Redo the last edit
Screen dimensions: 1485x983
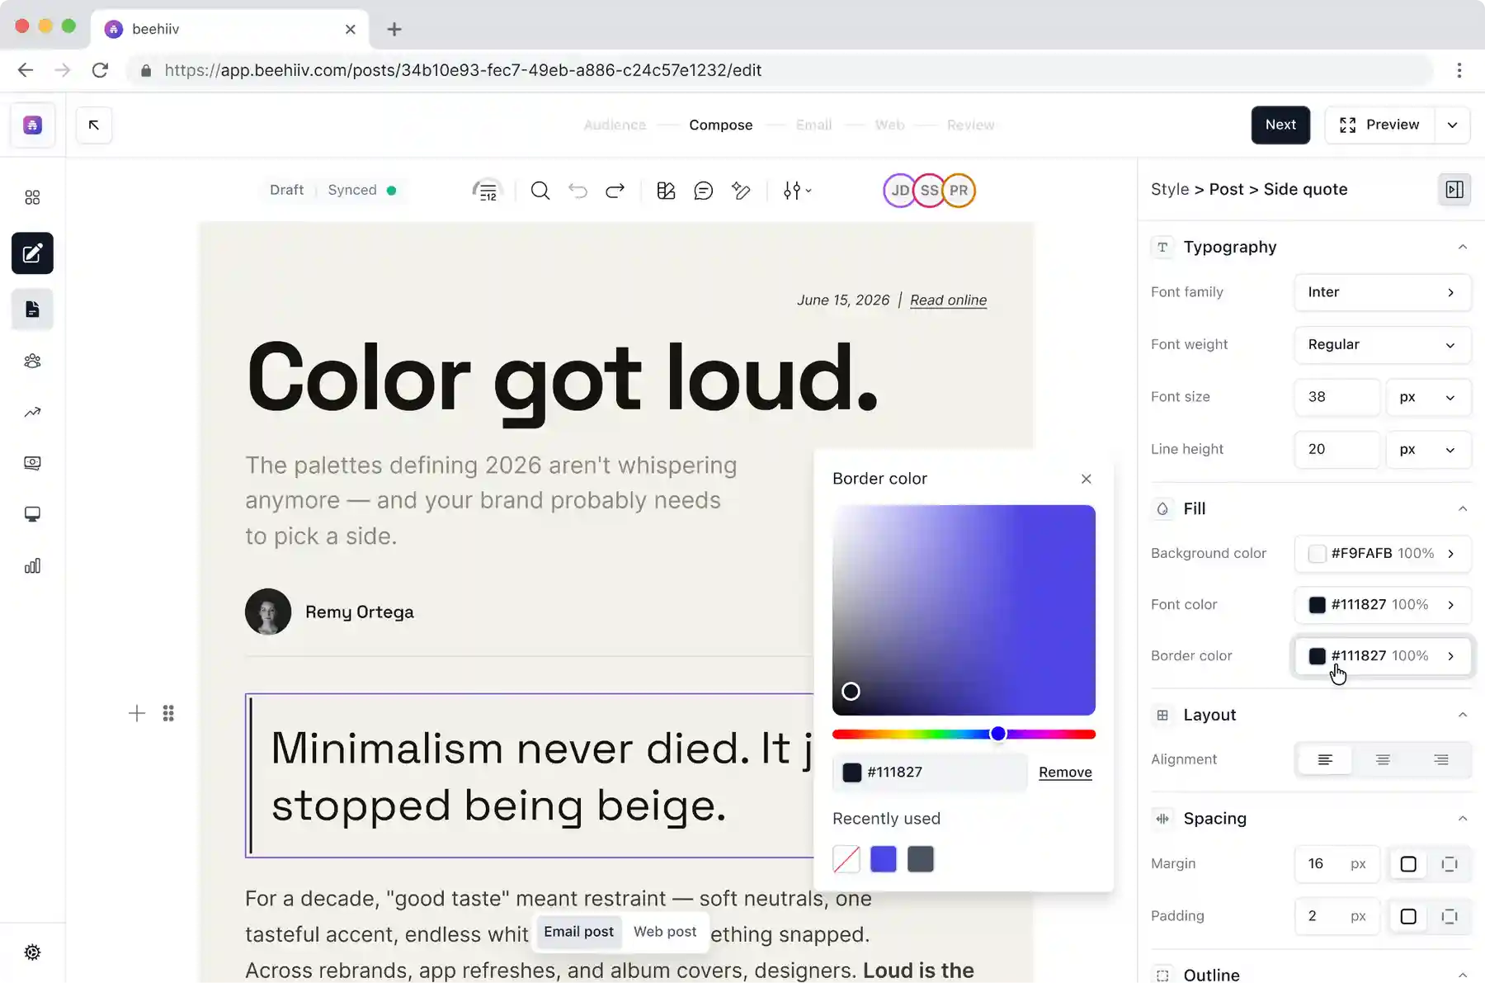615,191
